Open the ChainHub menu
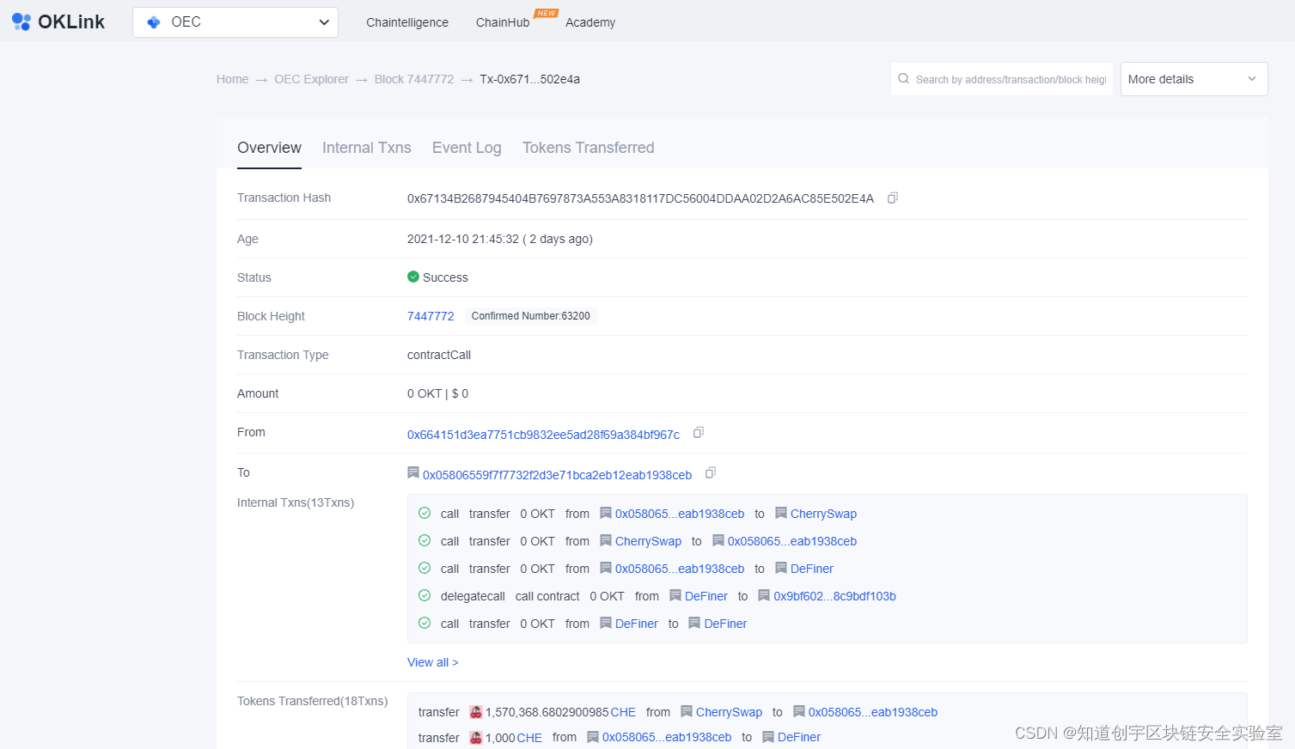 point(503,22)
